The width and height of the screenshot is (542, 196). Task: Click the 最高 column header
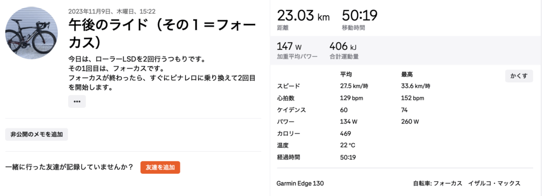coord(407,74)
